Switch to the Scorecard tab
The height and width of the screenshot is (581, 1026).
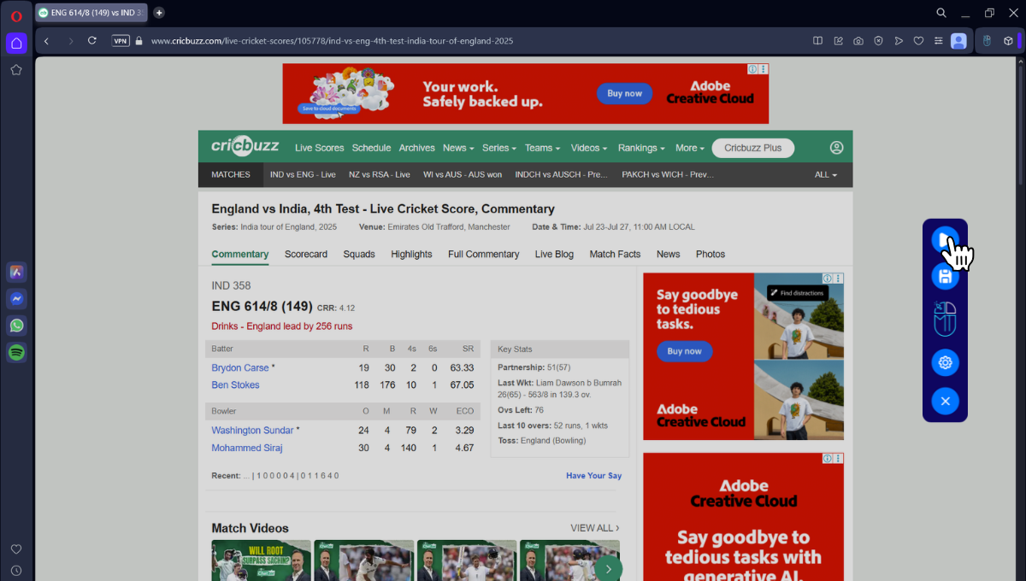(306, 254)
